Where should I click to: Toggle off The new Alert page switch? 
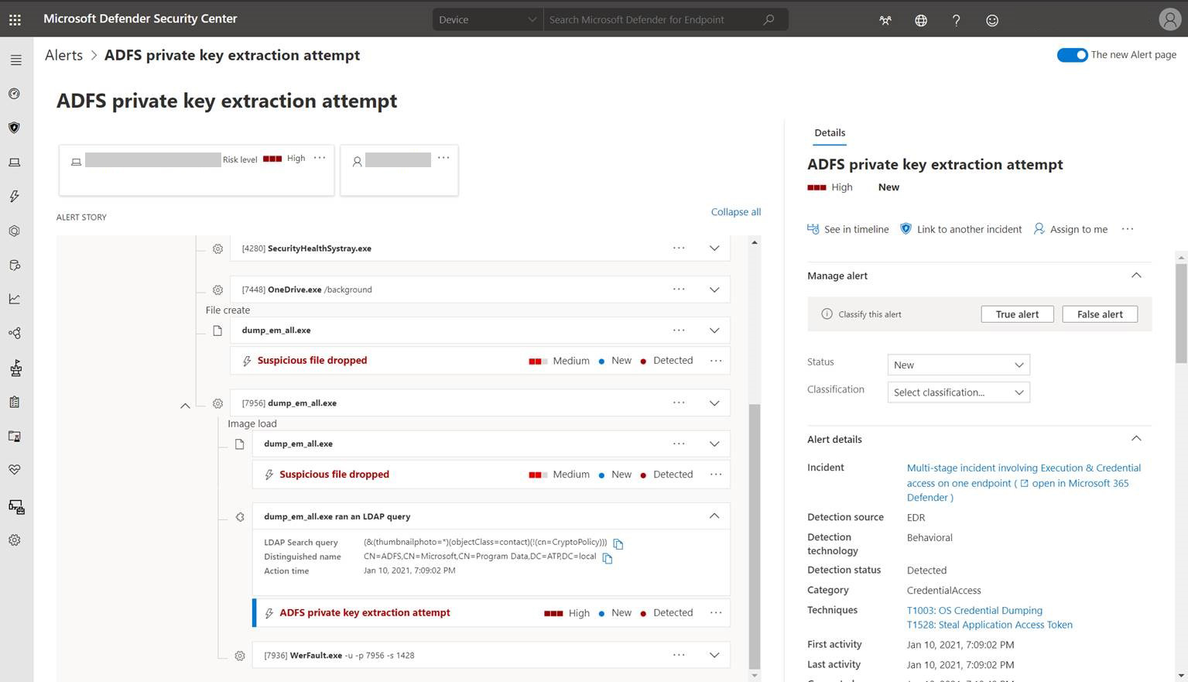pos(1072,55)
